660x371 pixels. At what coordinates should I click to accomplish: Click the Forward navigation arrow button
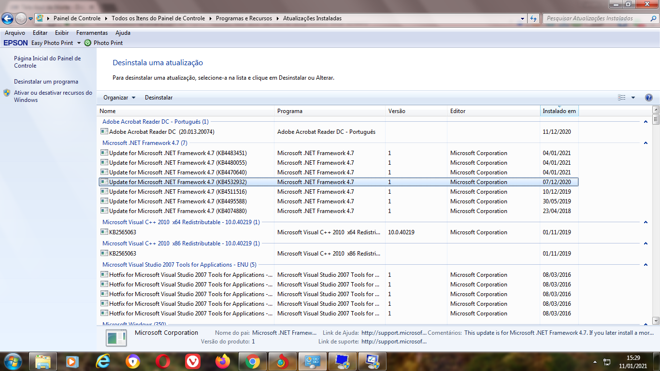(21, 18)
